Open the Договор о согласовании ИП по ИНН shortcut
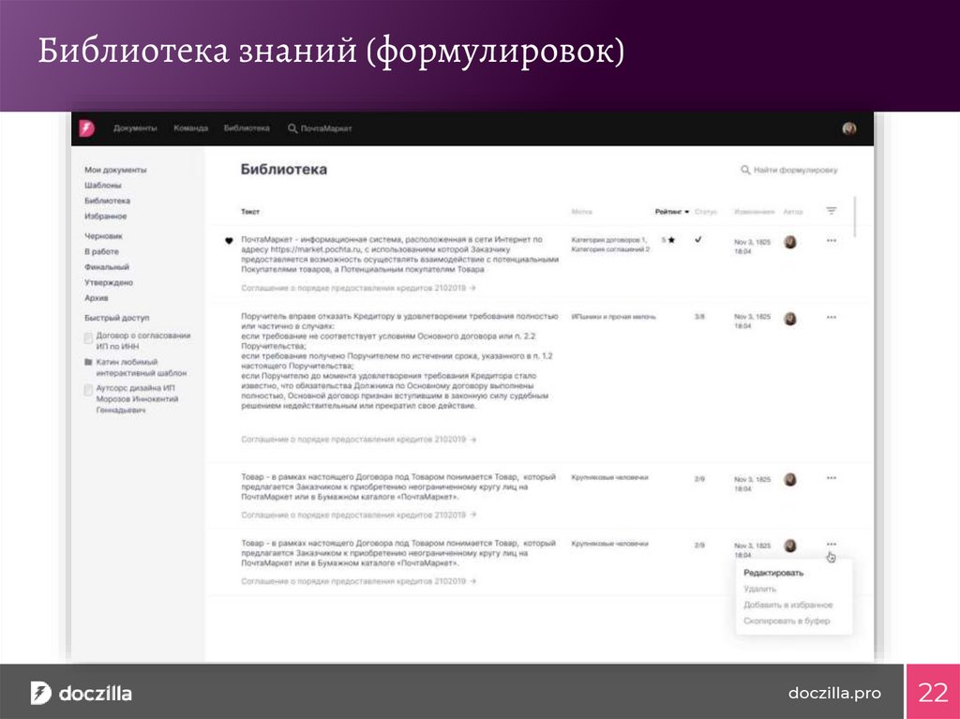The height and width of the screenshot is (719, 960). (x=143, y=340)
